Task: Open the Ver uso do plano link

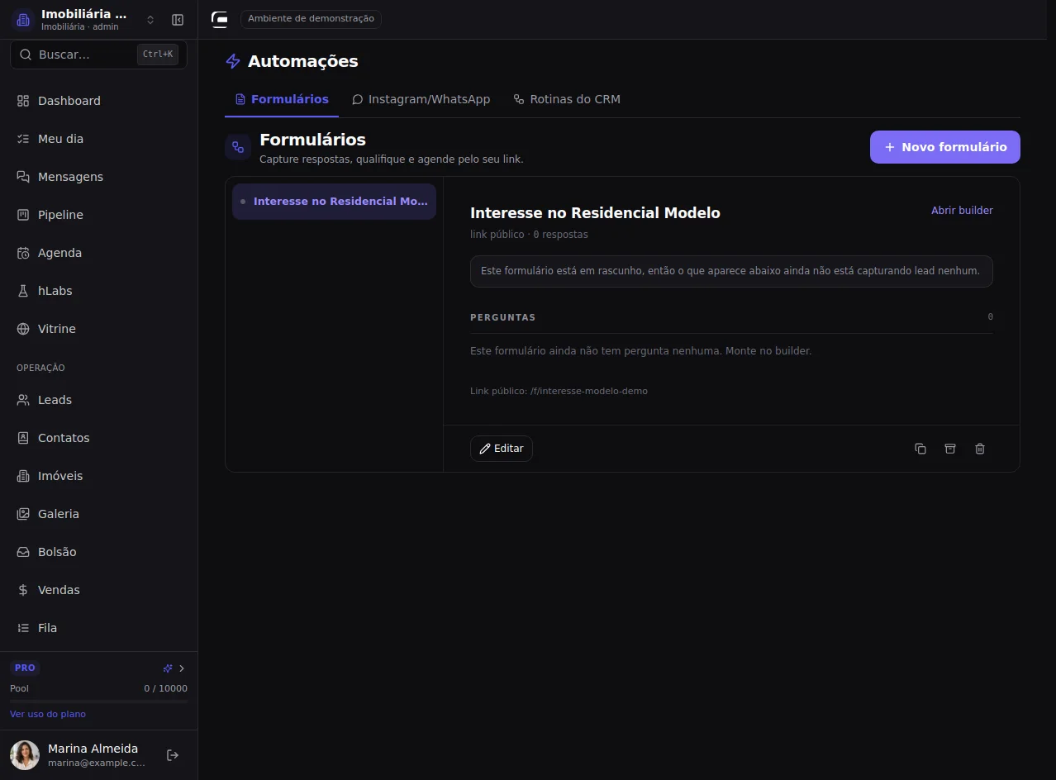Action: click(48, 714)
